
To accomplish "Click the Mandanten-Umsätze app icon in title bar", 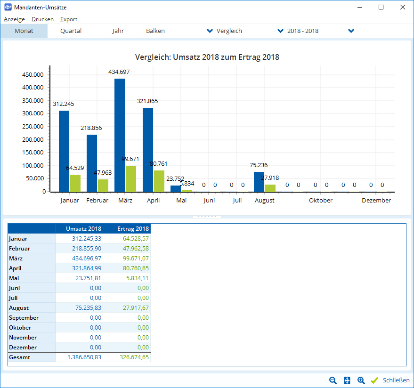I will coord(8,7).
